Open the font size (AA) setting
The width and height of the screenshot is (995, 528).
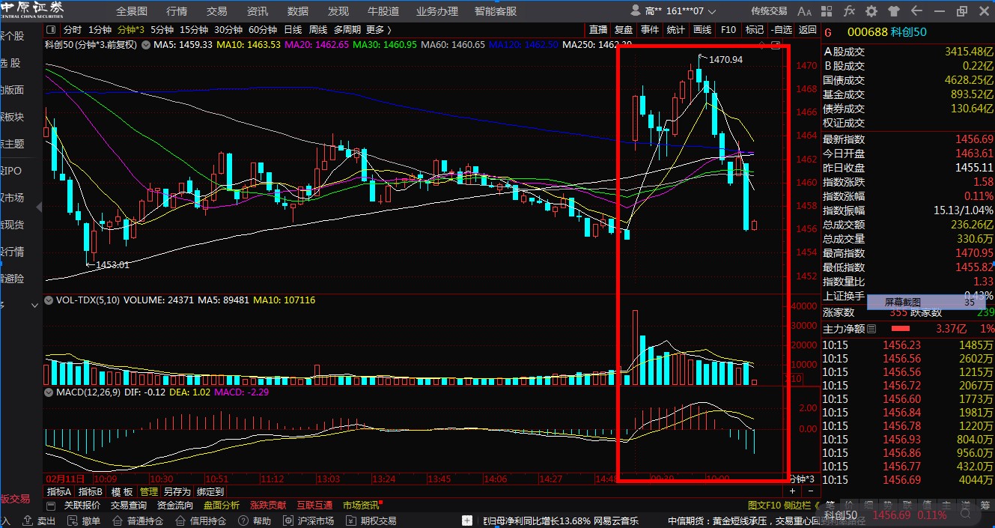tap(804, 11)
